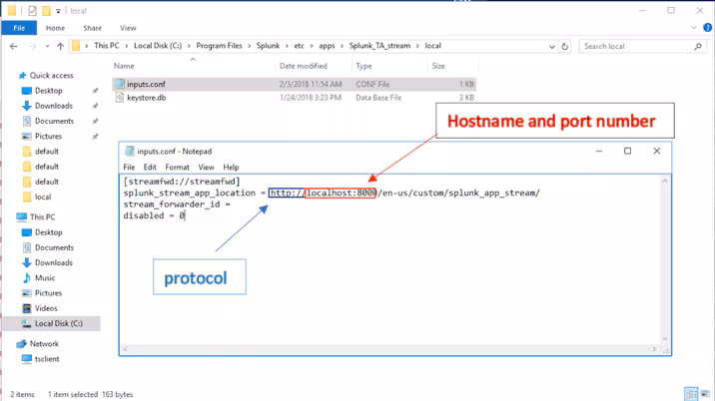
Task: Click the Up directory arrow button
Action: [x=61, y=46]
